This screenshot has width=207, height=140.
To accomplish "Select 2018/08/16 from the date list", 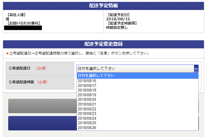I will pyautogui.click(x=87, y=81).
